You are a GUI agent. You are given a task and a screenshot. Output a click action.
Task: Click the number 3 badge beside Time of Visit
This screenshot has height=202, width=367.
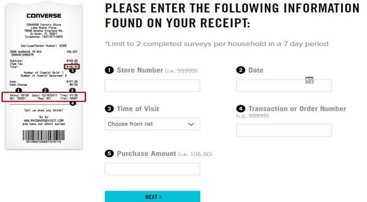coord(109,109)
